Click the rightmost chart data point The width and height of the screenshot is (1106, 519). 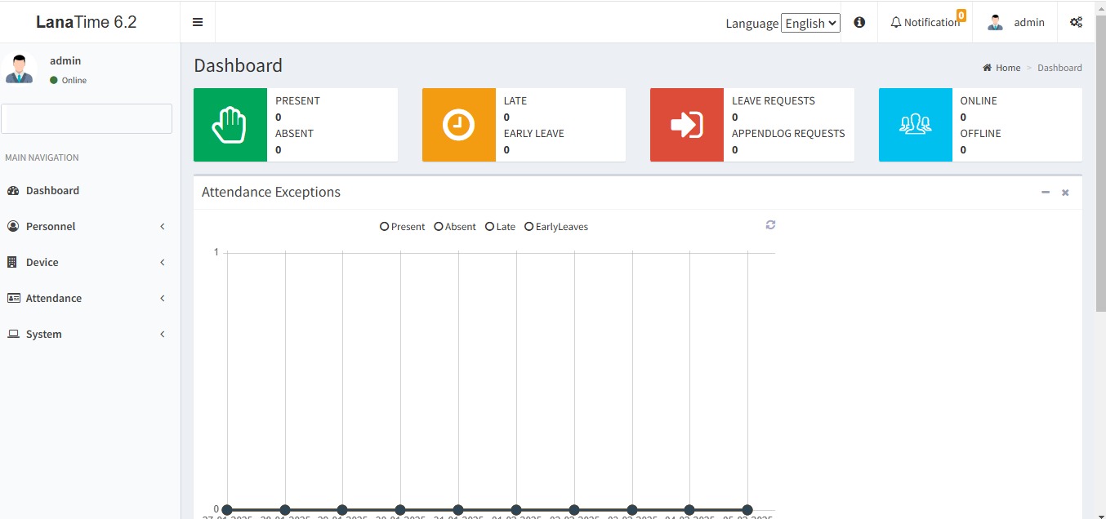point(747,510)
